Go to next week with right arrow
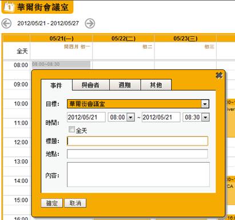 90,23
